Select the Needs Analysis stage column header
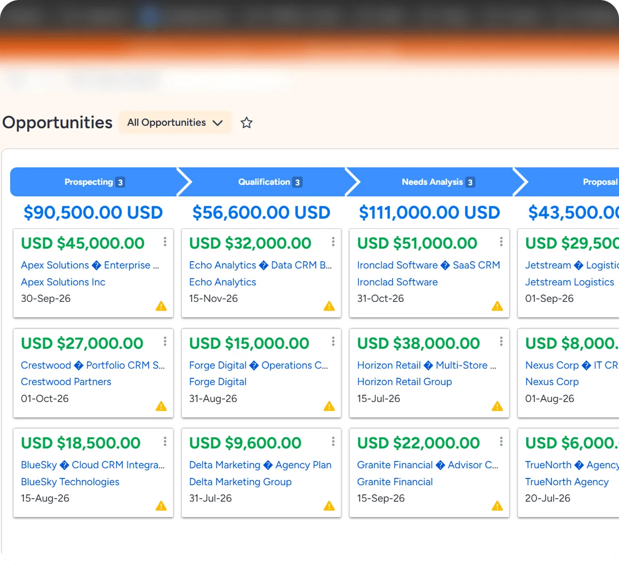The height and width of the screenshot is (565, 619). (438, 182)
